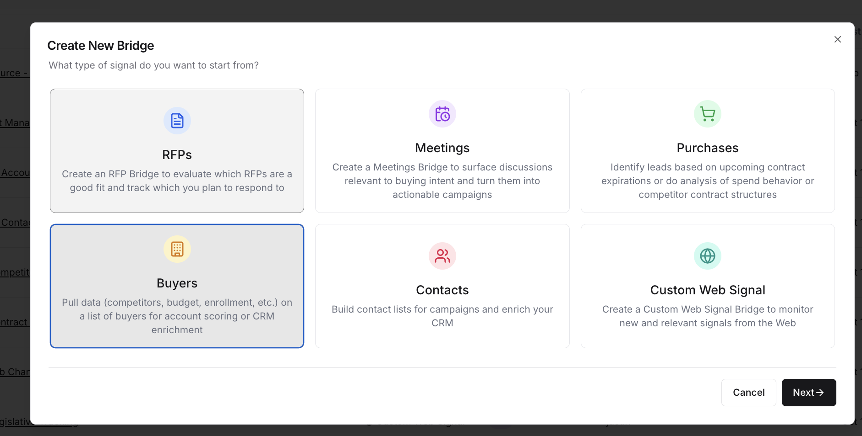This screenshot has width=862, height=436.
Task: Select the Purchases signal type card
Action: (x=707, y=151)
